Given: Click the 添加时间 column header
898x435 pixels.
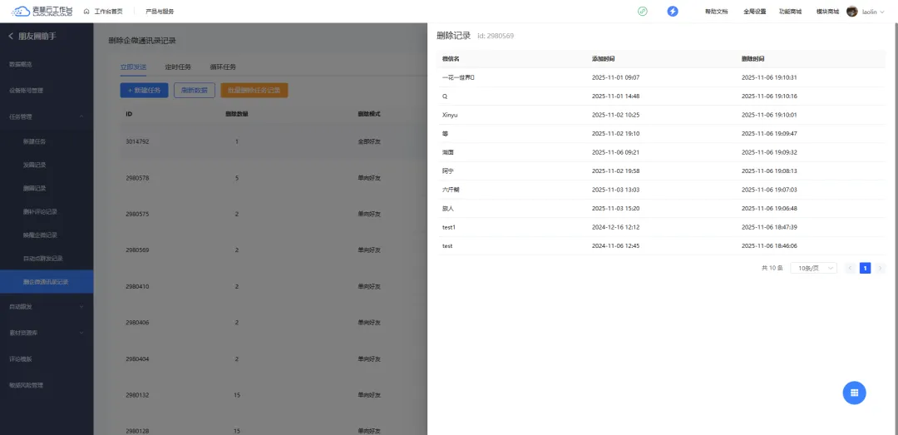Looking at the screenshot, I should point(604,59).
